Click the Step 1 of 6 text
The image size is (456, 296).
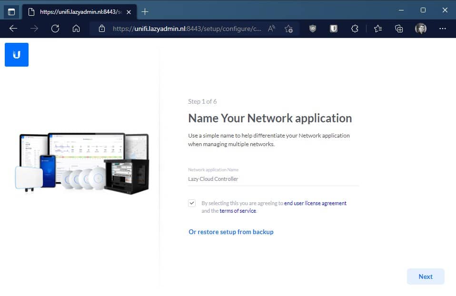tap(202, 101)
